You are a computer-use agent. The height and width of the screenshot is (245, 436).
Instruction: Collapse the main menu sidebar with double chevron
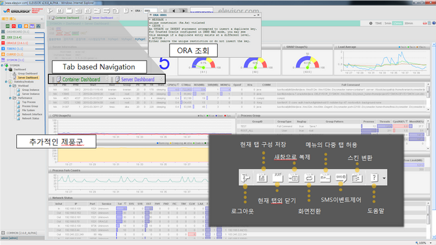coord(42,19)
